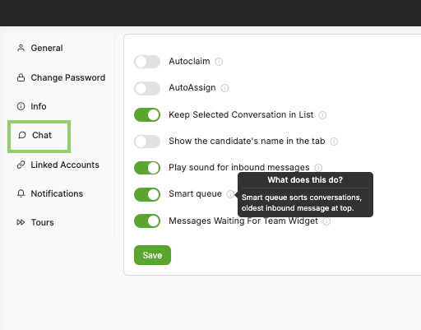Click the lock icon for Change Password
This screenshot has width=421, height=330.
(21, 77)
